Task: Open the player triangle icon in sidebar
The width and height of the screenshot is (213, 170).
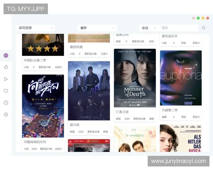Action: click(x=6, y=79)
